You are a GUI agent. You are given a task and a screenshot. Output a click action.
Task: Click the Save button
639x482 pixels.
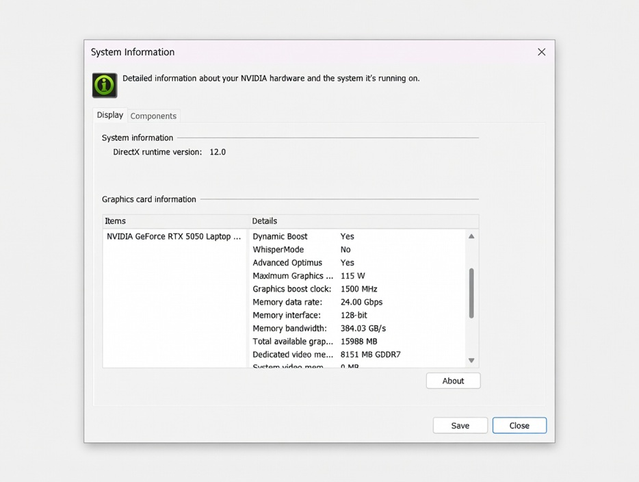[x=460, y=425]
